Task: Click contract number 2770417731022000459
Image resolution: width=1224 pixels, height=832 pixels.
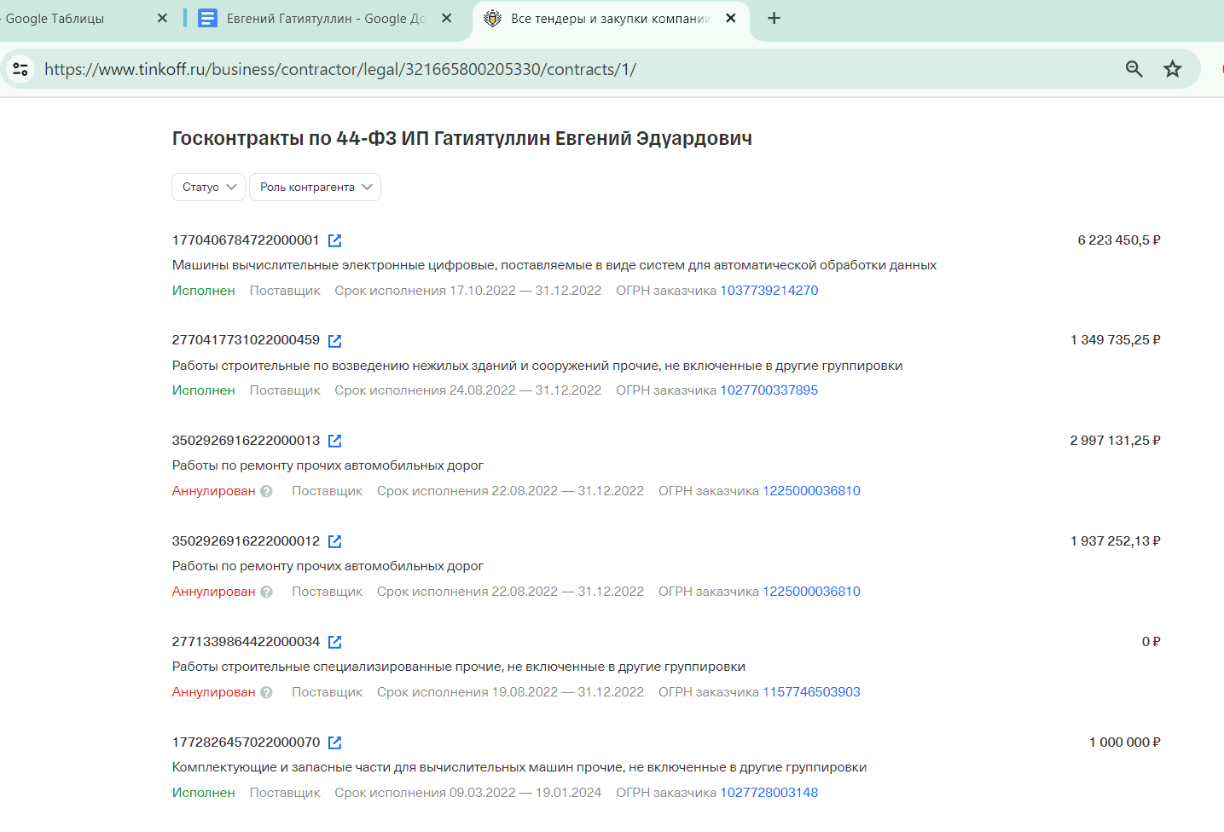Action: coord(246,340)
